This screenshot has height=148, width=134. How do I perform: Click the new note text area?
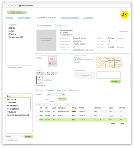(x=108, y=75)
